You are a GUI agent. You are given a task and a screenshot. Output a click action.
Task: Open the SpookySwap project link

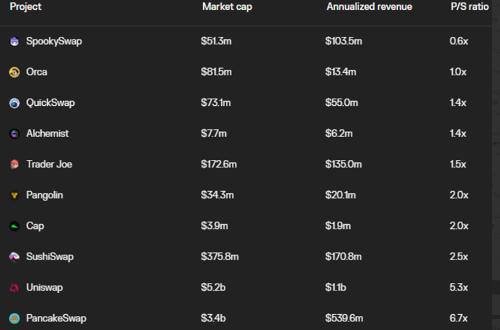coord(54,41)
